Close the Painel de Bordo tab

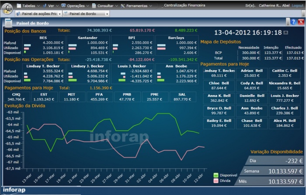107,14
